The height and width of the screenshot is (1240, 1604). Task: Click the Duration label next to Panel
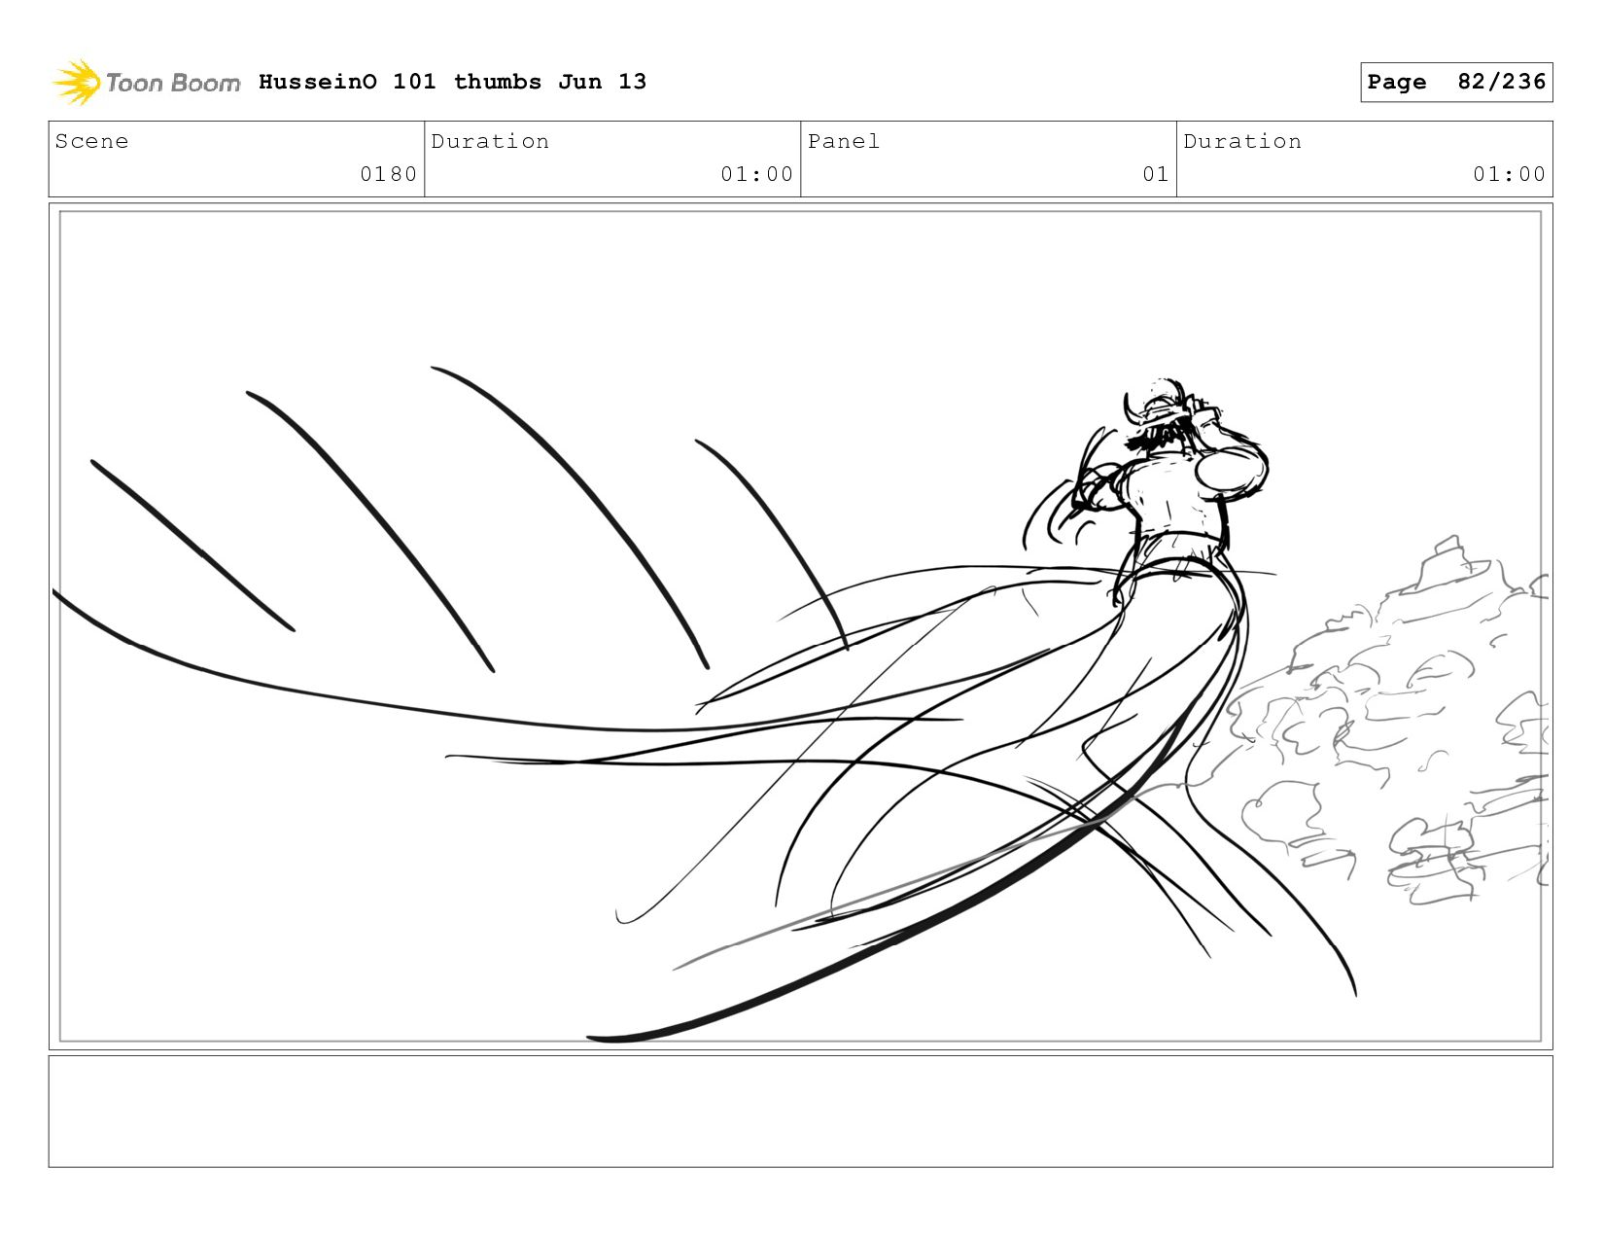[1242, 141]
